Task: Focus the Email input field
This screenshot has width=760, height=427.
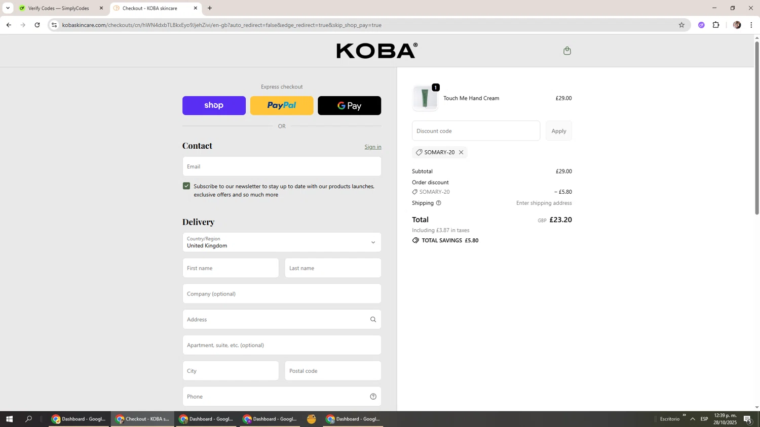Action: (x=282, y=166)
